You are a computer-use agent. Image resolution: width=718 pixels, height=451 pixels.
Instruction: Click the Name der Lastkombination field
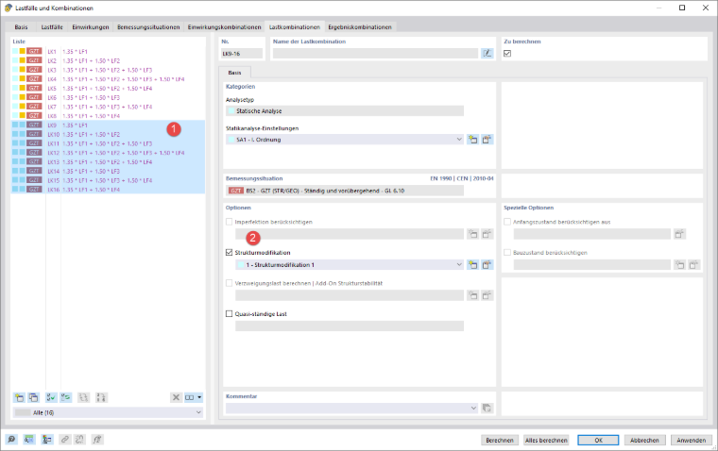coord(375,54)
